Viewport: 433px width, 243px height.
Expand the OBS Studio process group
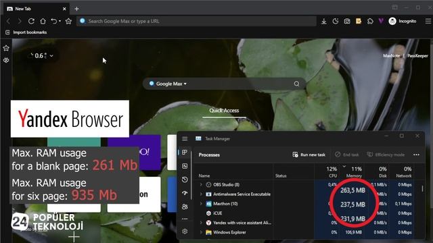pos(201,184)
